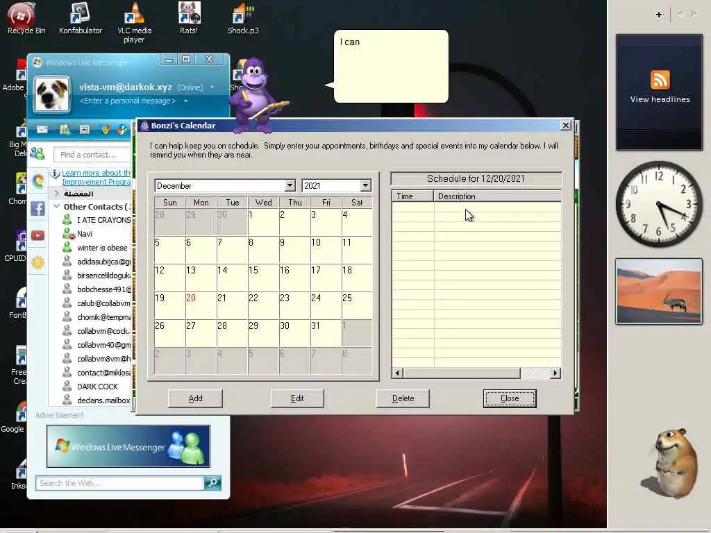Click the BonziBuddy purple gorilla character
Viewport: 711px width, 533px height.
(x=256, y=95)
